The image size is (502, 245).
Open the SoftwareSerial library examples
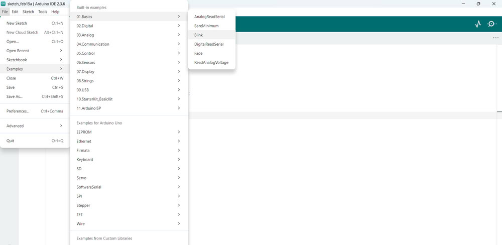tap(129, 187)
